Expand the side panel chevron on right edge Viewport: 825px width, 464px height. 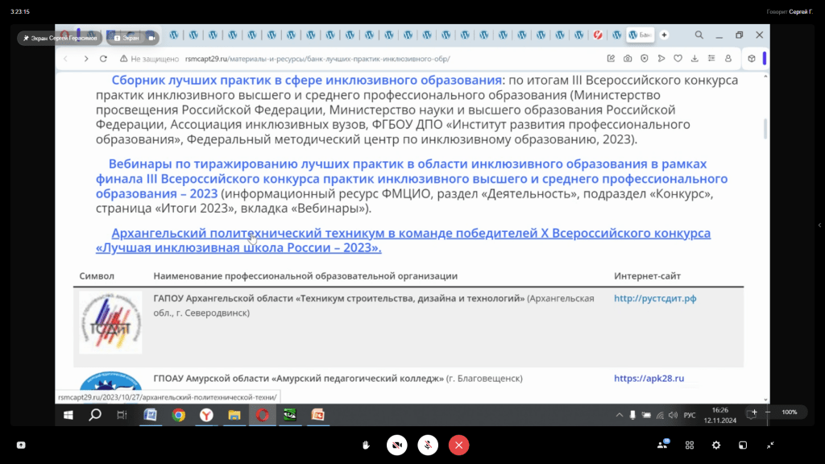(819, 226)
